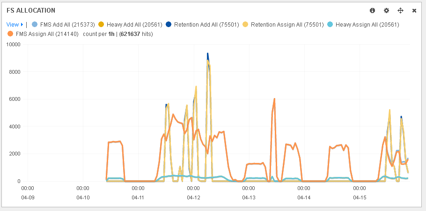Expand the View options arrow
Viewport: 426px width, 211px height.
point(22,24)
